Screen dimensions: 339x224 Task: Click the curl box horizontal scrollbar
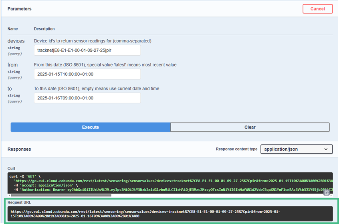[61, 196]
